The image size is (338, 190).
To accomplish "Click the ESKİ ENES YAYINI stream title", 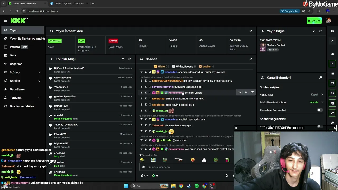I will pyautogui.click(x=270, y=40).
